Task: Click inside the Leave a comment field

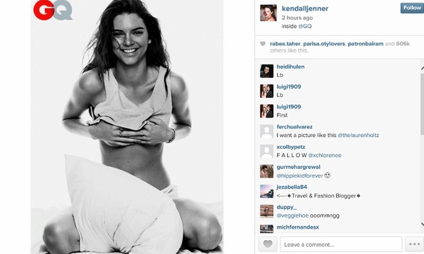Action: pyautogui.click(x=341, y=244)
